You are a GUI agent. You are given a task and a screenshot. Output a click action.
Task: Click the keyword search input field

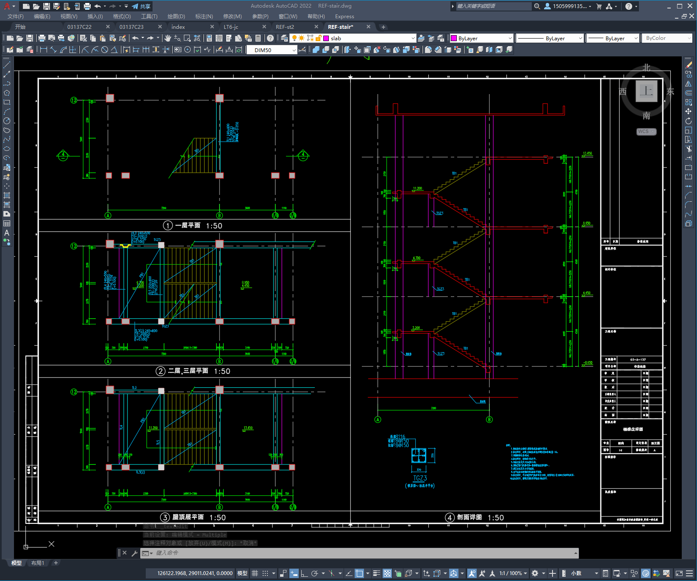point(494,6)
